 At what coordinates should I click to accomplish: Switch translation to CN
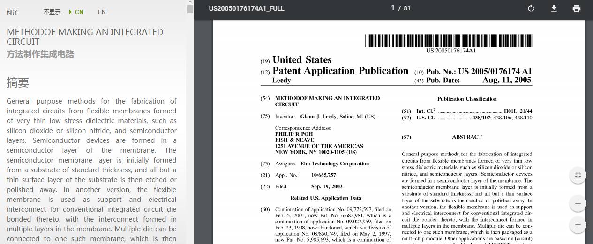click(x=79, y=12)
